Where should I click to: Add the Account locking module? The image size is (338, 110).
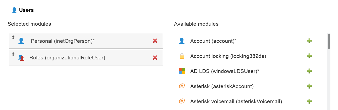(309, 56)
